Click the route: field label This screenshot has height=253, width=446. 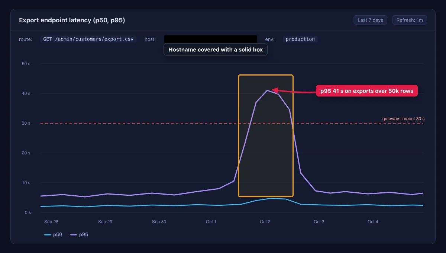(26, 39)
